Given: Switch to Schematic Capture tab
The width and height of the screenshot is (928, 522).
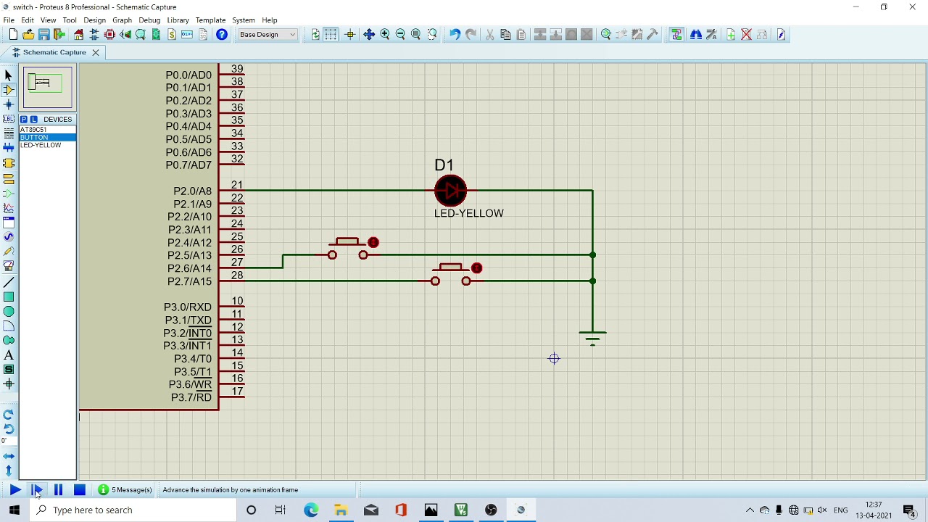Looking at the screenshot, I should coord(54,52).
